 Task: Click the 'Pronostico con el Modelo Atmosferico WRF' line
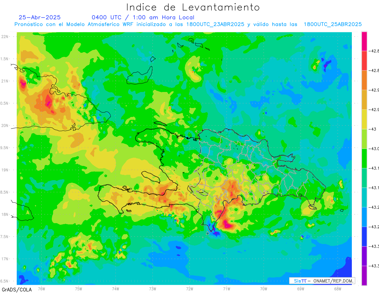188,24
